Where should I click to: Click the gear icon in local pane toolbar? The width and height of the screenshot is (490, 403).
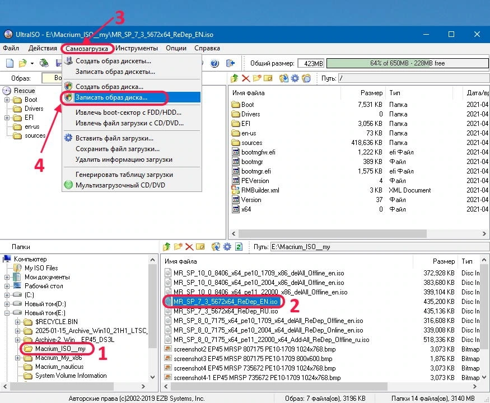pyautogui.click(x=227, y=247)
